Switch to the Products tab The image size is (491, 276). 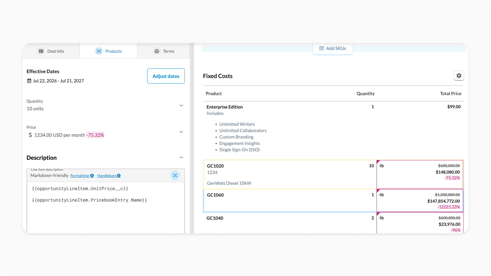pos(108,51)
